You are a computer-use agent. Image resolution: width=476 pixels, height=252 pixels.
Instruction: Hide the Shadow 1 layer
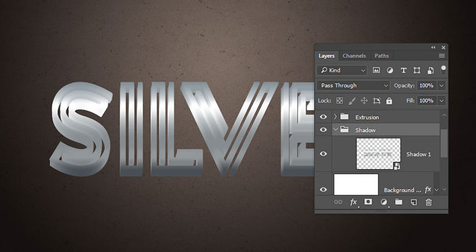[x=324, y=154]
